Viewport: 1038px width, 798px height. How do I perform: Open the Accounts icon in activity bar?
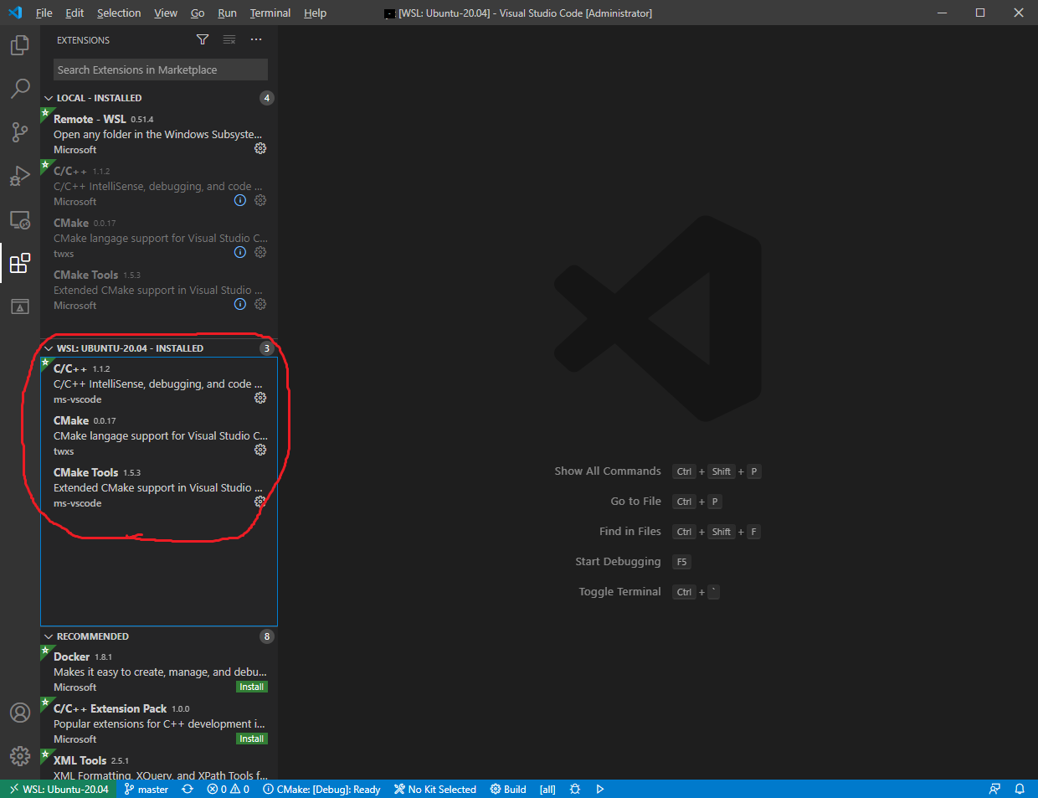coord(20,713)
